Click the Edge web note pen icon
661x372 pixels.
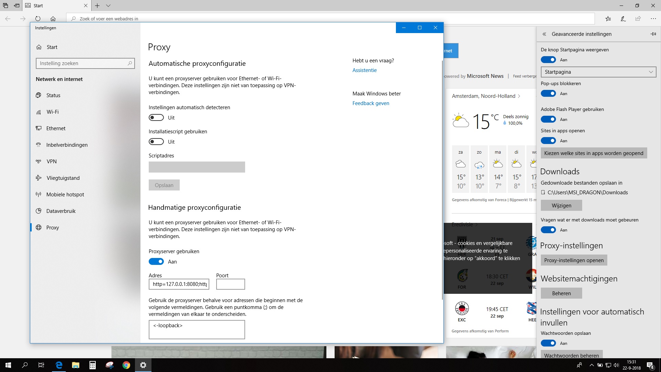point(623,19)
